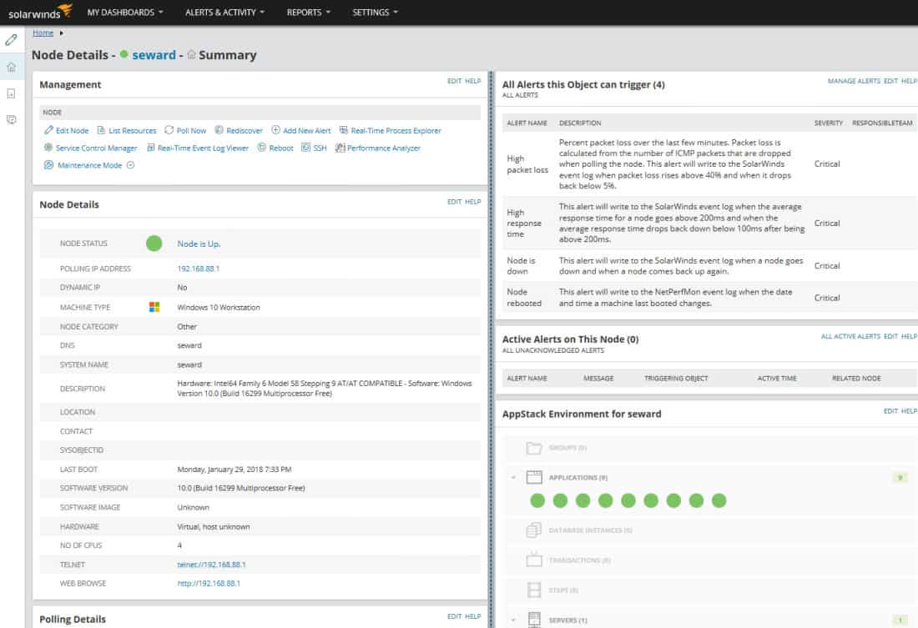Click All Active Alerts link
The height and width of the screenshot is (628, 918).
(x=850, y=337)
